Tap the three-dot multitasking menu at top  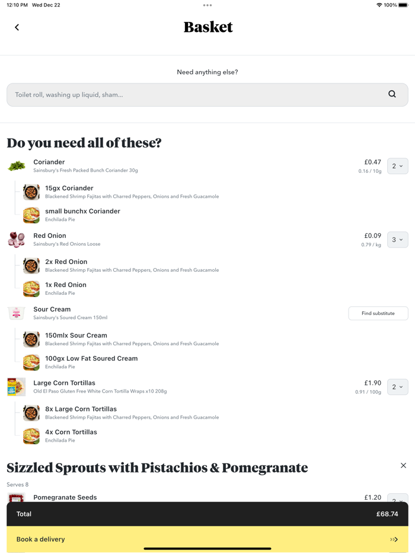point(207,5)
